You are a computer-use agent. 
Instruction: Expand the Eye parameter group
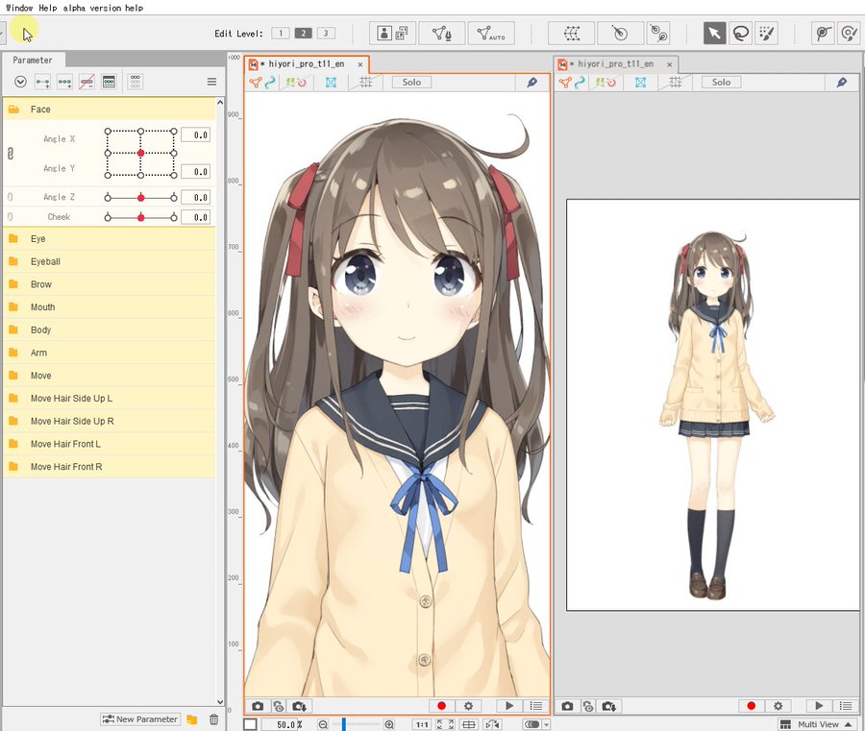pyautogui.click(x=110, y=239)
